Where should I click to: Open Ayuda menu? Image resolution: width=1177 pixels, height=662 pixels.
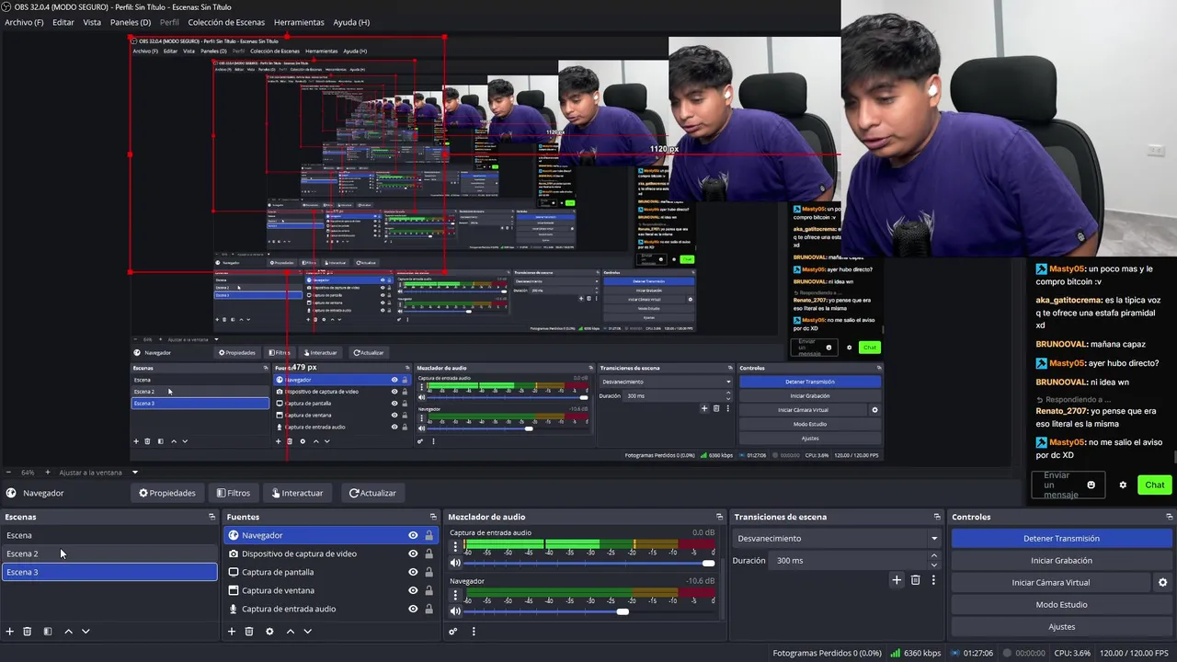(x=351, y=22)
